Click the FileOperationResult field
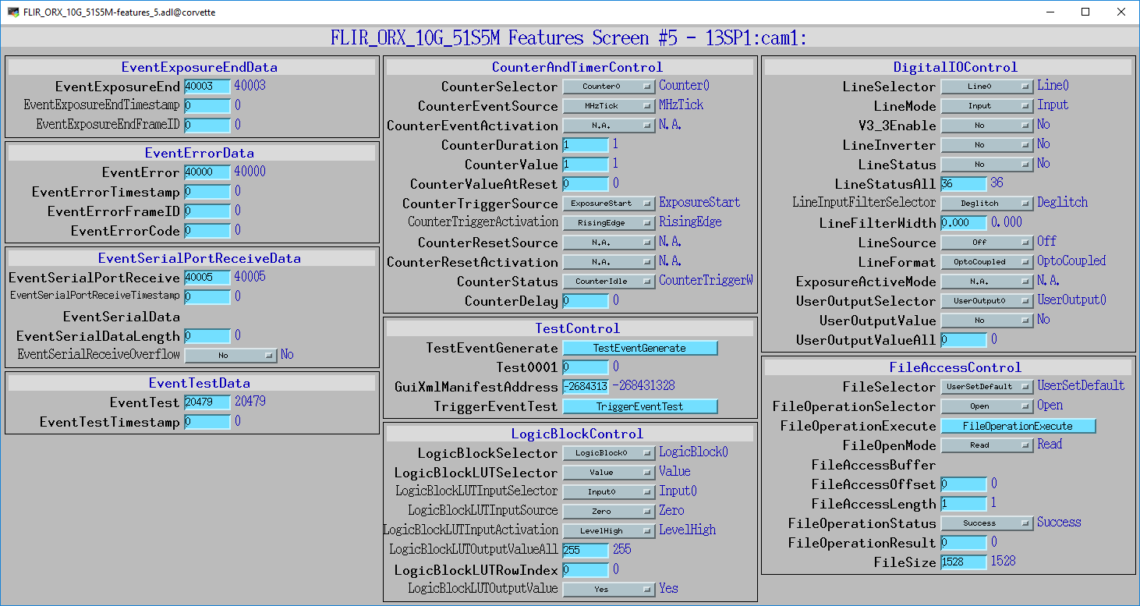1140x606 pixels. pyautogui.click(x=964, y=543)
